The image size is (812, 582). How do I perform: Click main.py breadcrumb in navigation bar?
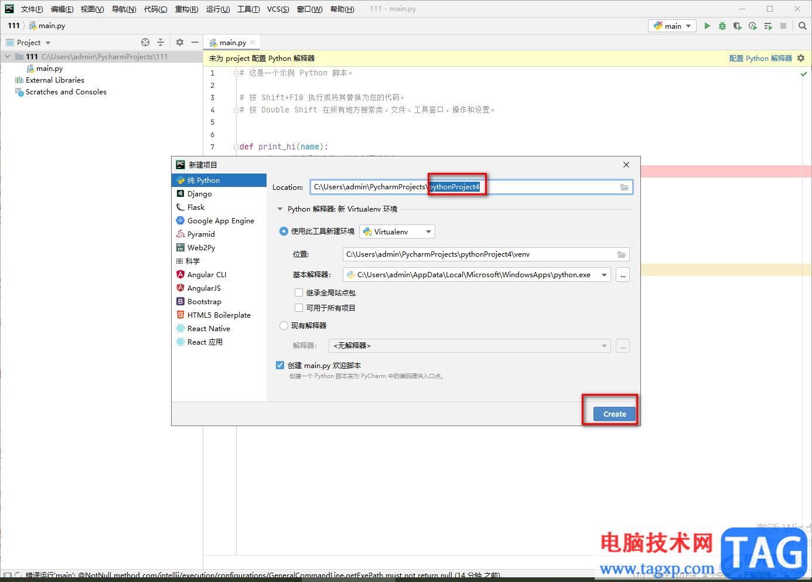coord(47,26)
